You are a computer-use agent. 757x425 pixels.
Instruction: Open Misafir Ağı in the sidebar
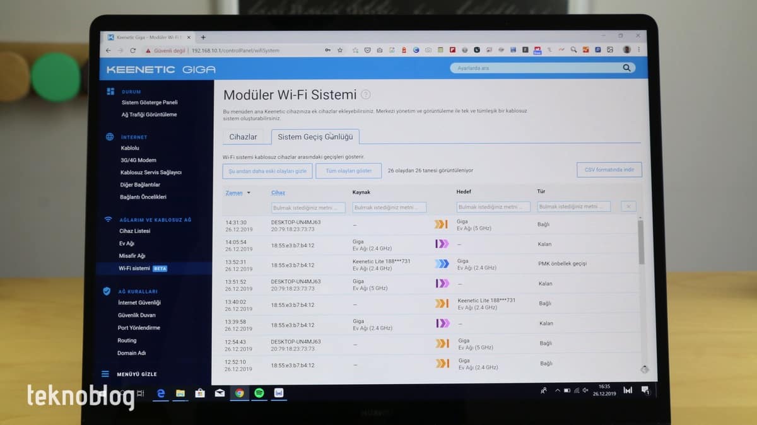132,256
